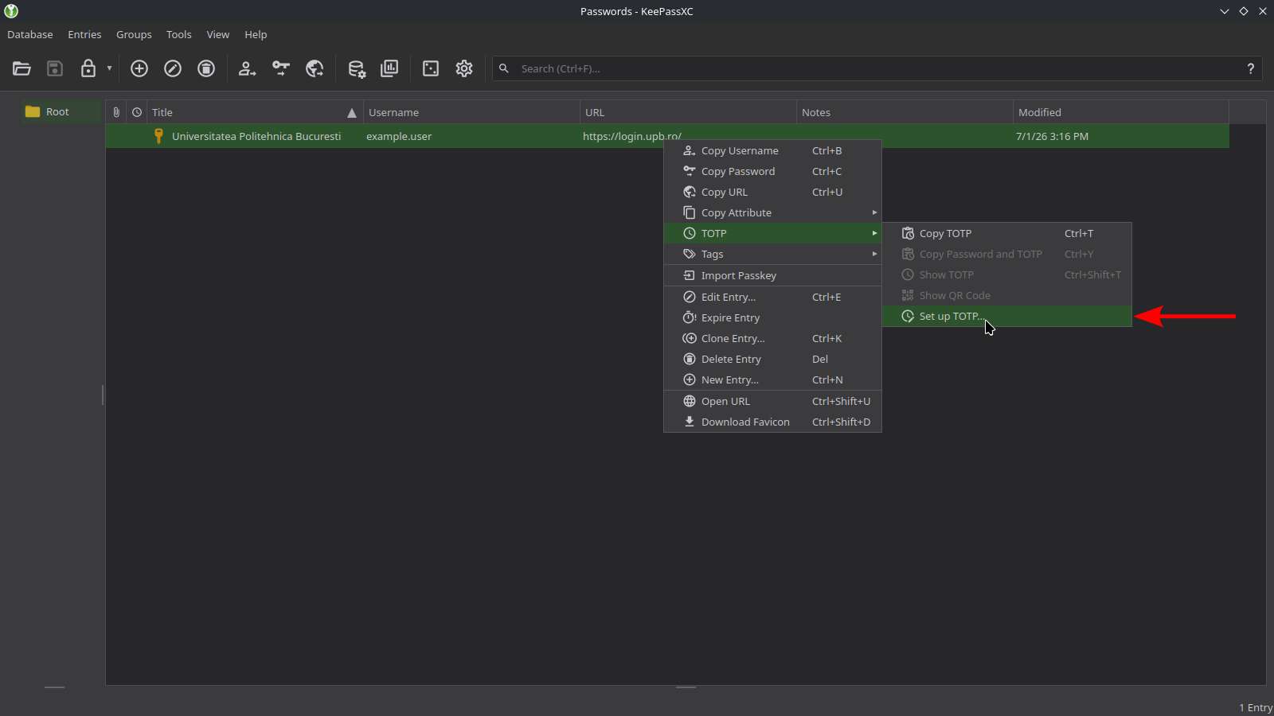The image size is (1274, 716).
Task: Sort entries by Username column header
Action: pyautogui.click(x=471, y=112)
